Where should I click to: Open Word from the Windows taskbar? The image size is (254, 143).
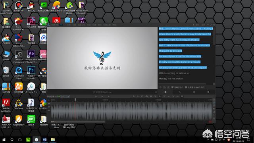click(44, 139)
